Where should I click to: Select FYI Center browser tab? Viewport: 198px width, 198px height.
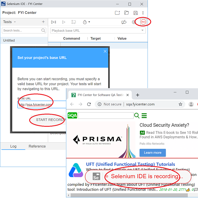[100, 95]
